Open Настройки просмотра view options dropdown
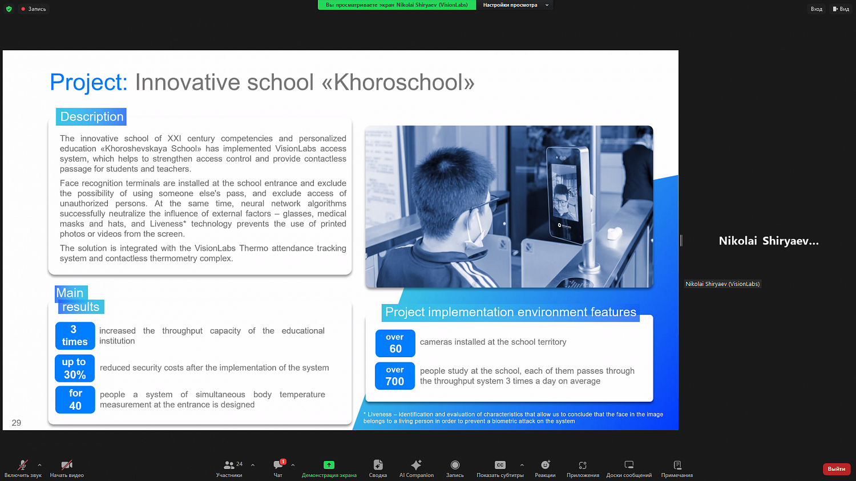 [x=515, y=5]
